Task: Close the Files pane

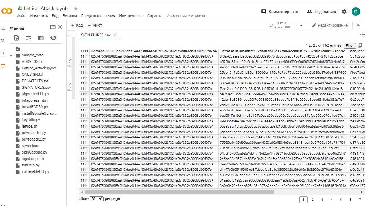Action: point(60,27)
